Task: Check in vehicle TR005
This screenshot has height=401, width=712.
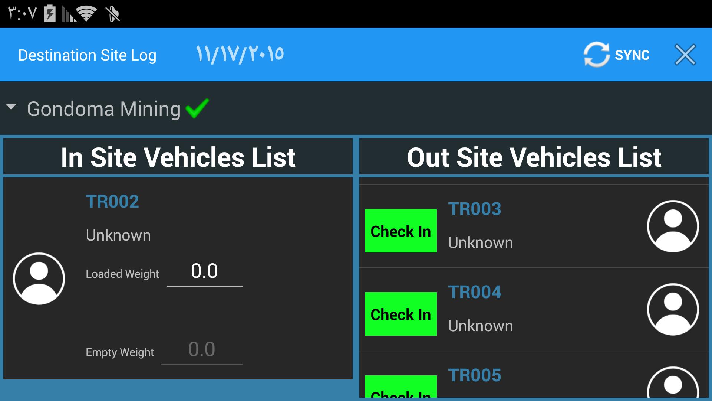Action: 401,387
